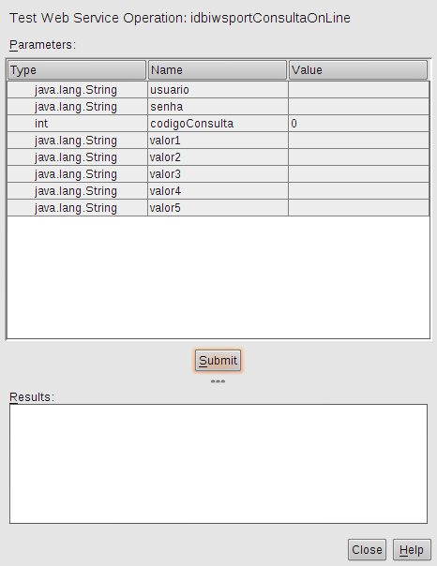Click the Submit button
Viewport: 437px width, 566px height.
[218, 360]
